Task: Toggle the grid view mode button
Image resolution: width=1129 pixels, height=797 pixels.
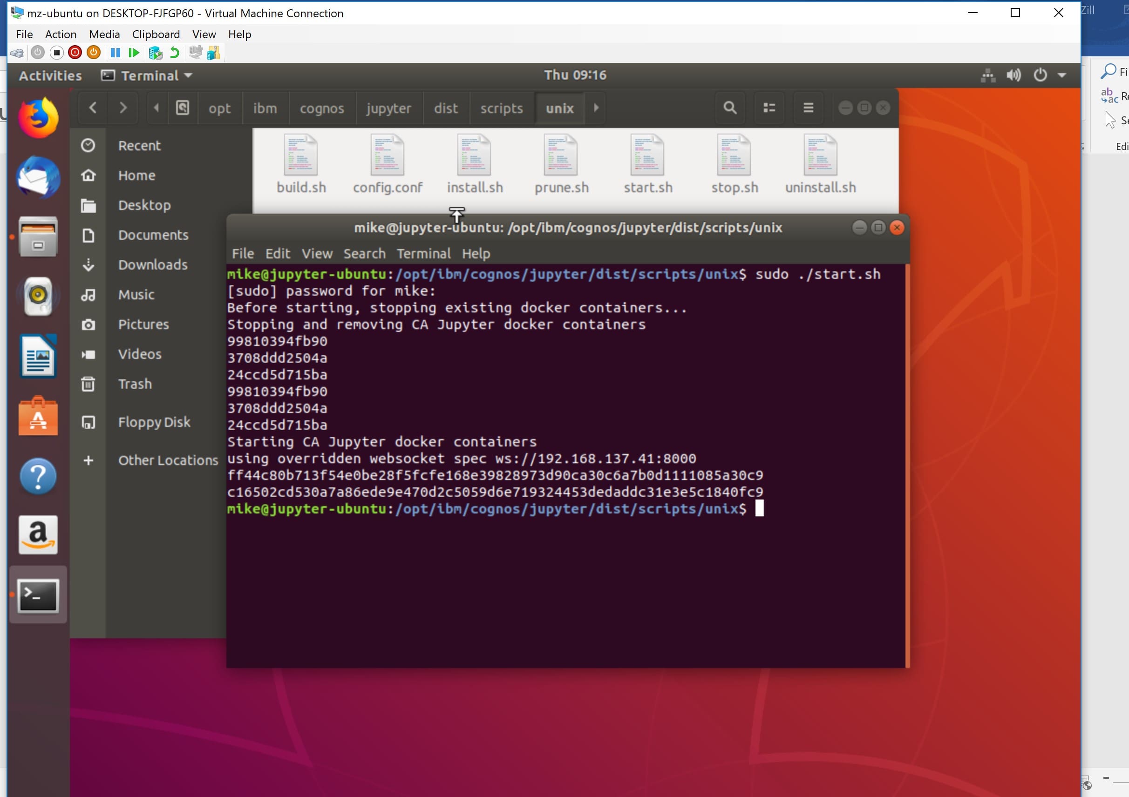Action: pyautogui.click(x=769, y=108)
